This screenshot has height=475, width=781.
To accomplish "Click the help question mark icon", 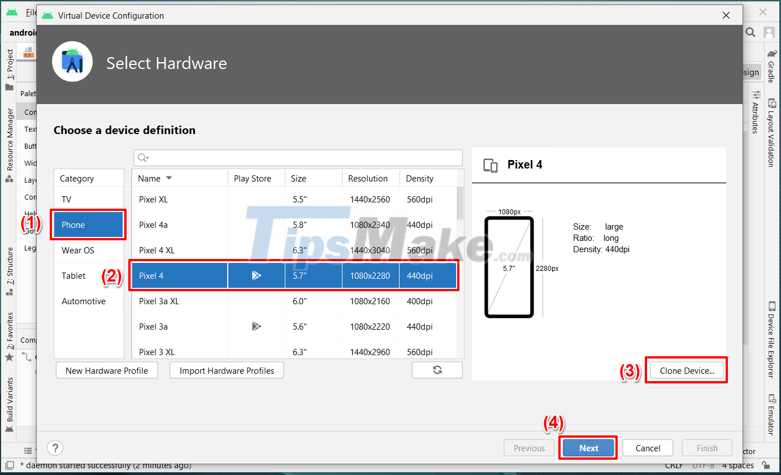I will tap(55, 448).
